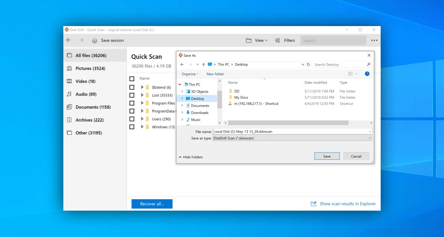
Task: Click the My Docs folder icon
Action: [231, 97]
